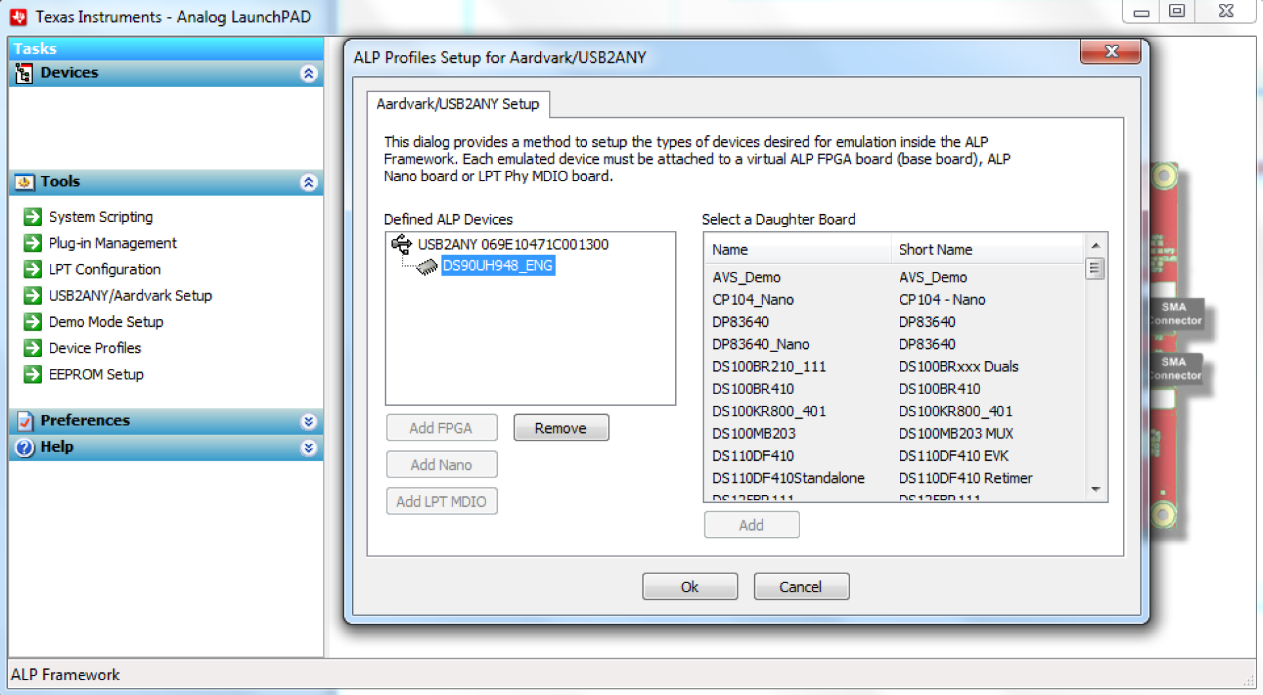Screen dimensions: 1263x695
Task: Expand the Help section
Action: (309, 447)
